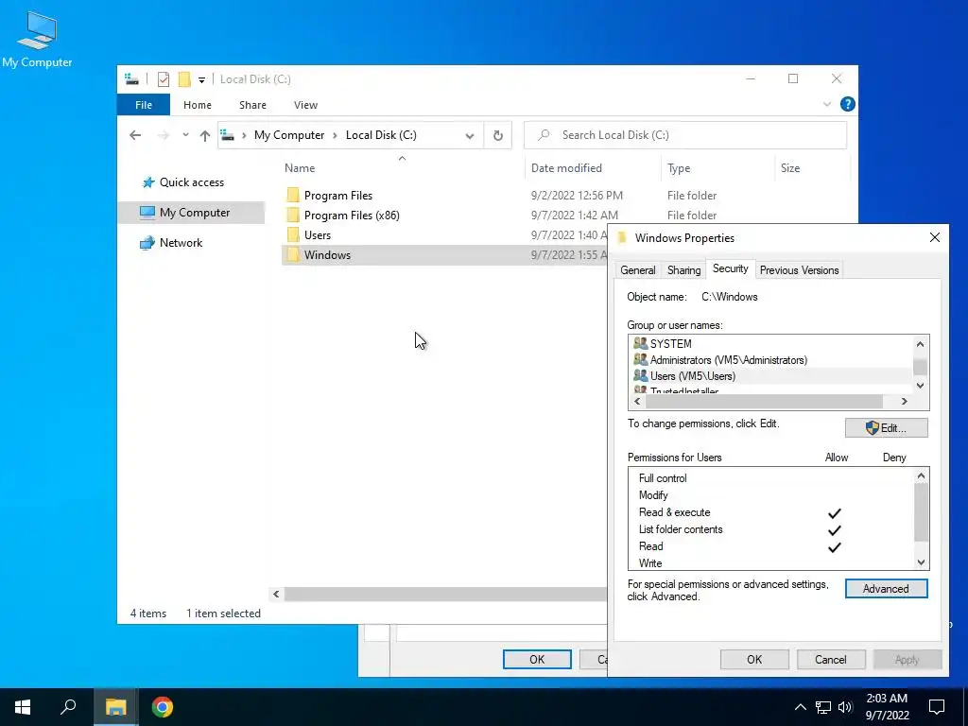Open the My Computer desktop icon
This screenshot has width=968, height=726.
37,39
